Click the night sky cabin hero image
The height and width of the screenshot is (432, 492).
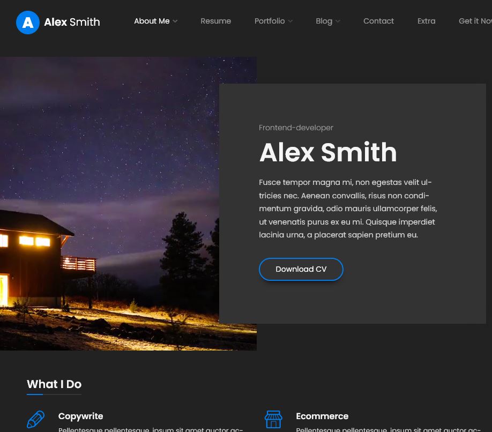point(110,204)
